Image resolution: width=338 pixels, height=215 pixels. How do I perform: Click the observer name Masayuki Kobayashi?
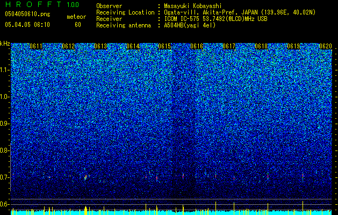pyautogui.click(x=193, y=6)
